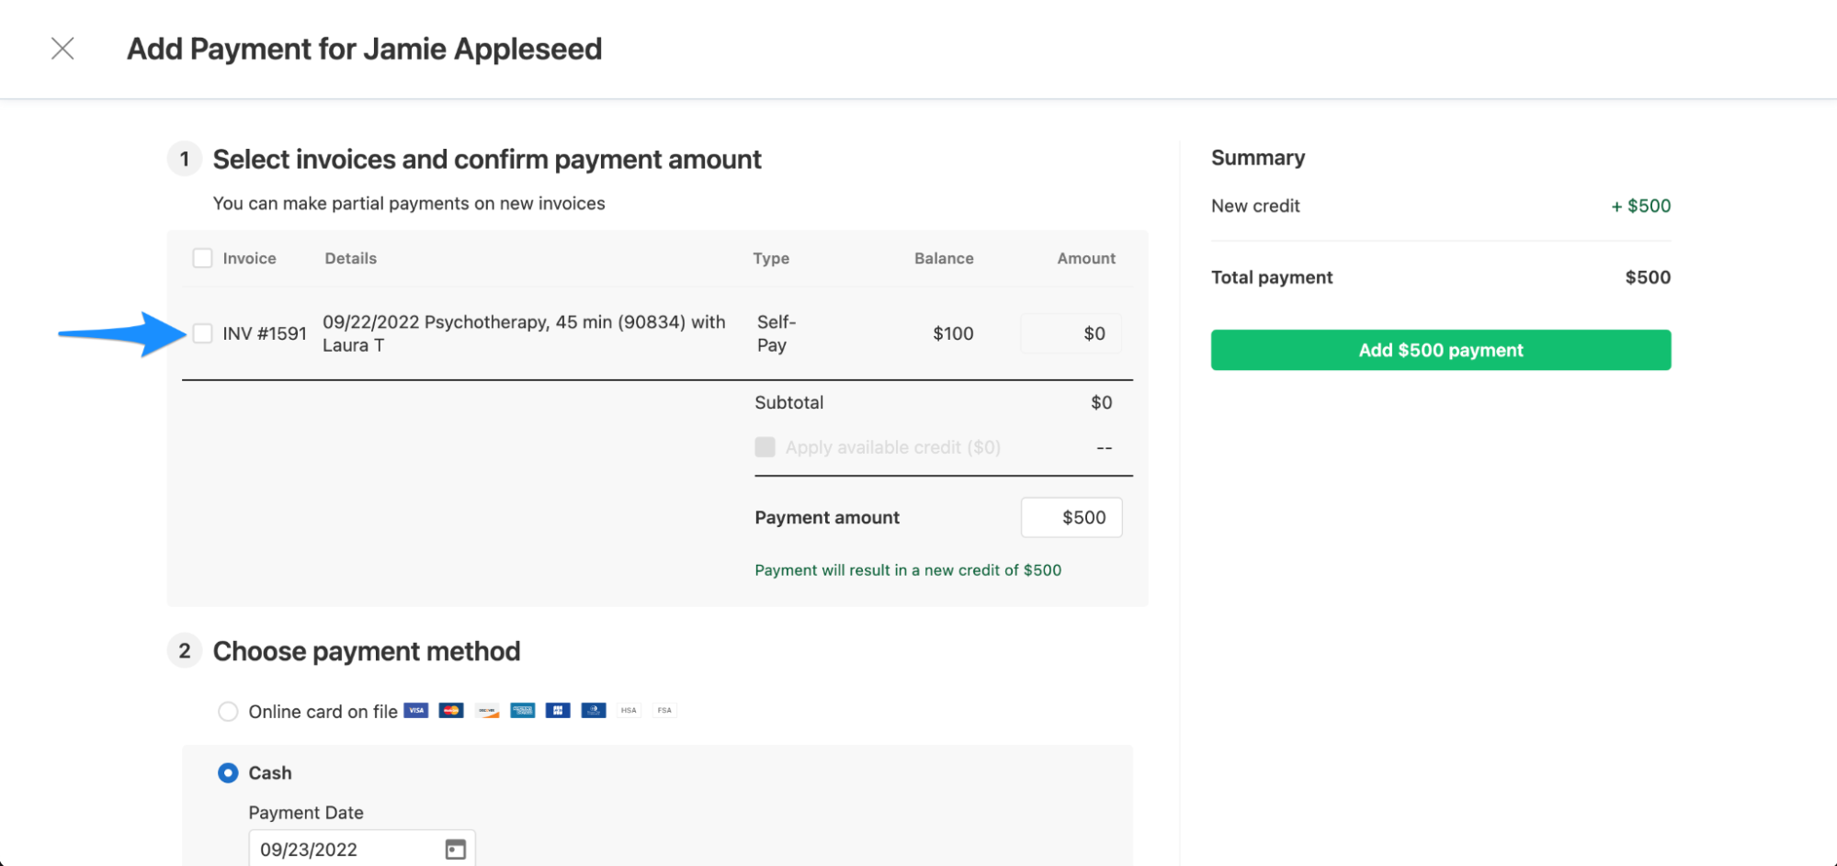Select the Visa card icon
Image resolution: width=1837 pixels, height=866 pixels.
(x=415, y=710)
